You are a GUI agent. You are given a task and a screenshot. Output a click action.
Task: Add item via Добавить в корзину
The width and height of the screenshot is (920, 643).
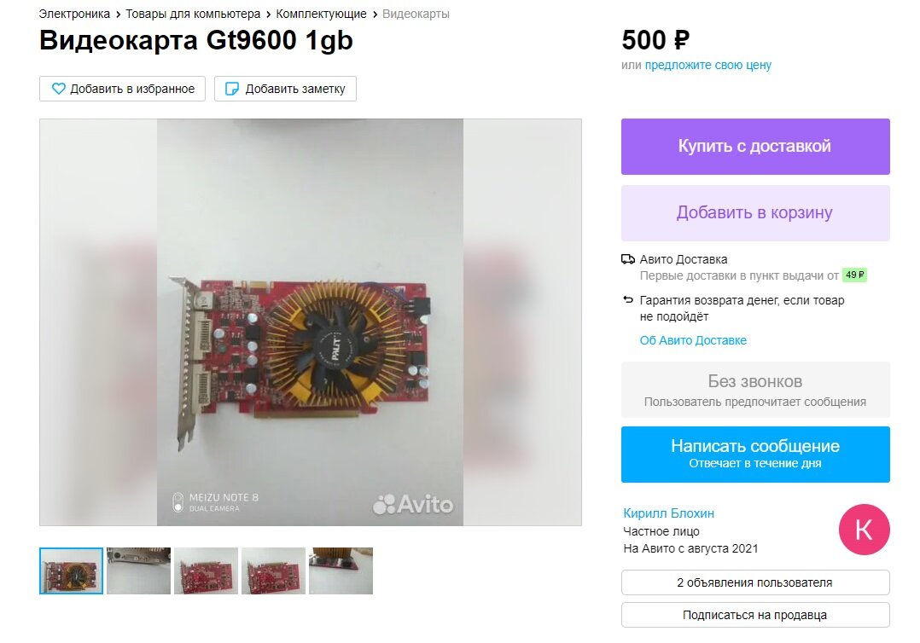click(755, 213)
